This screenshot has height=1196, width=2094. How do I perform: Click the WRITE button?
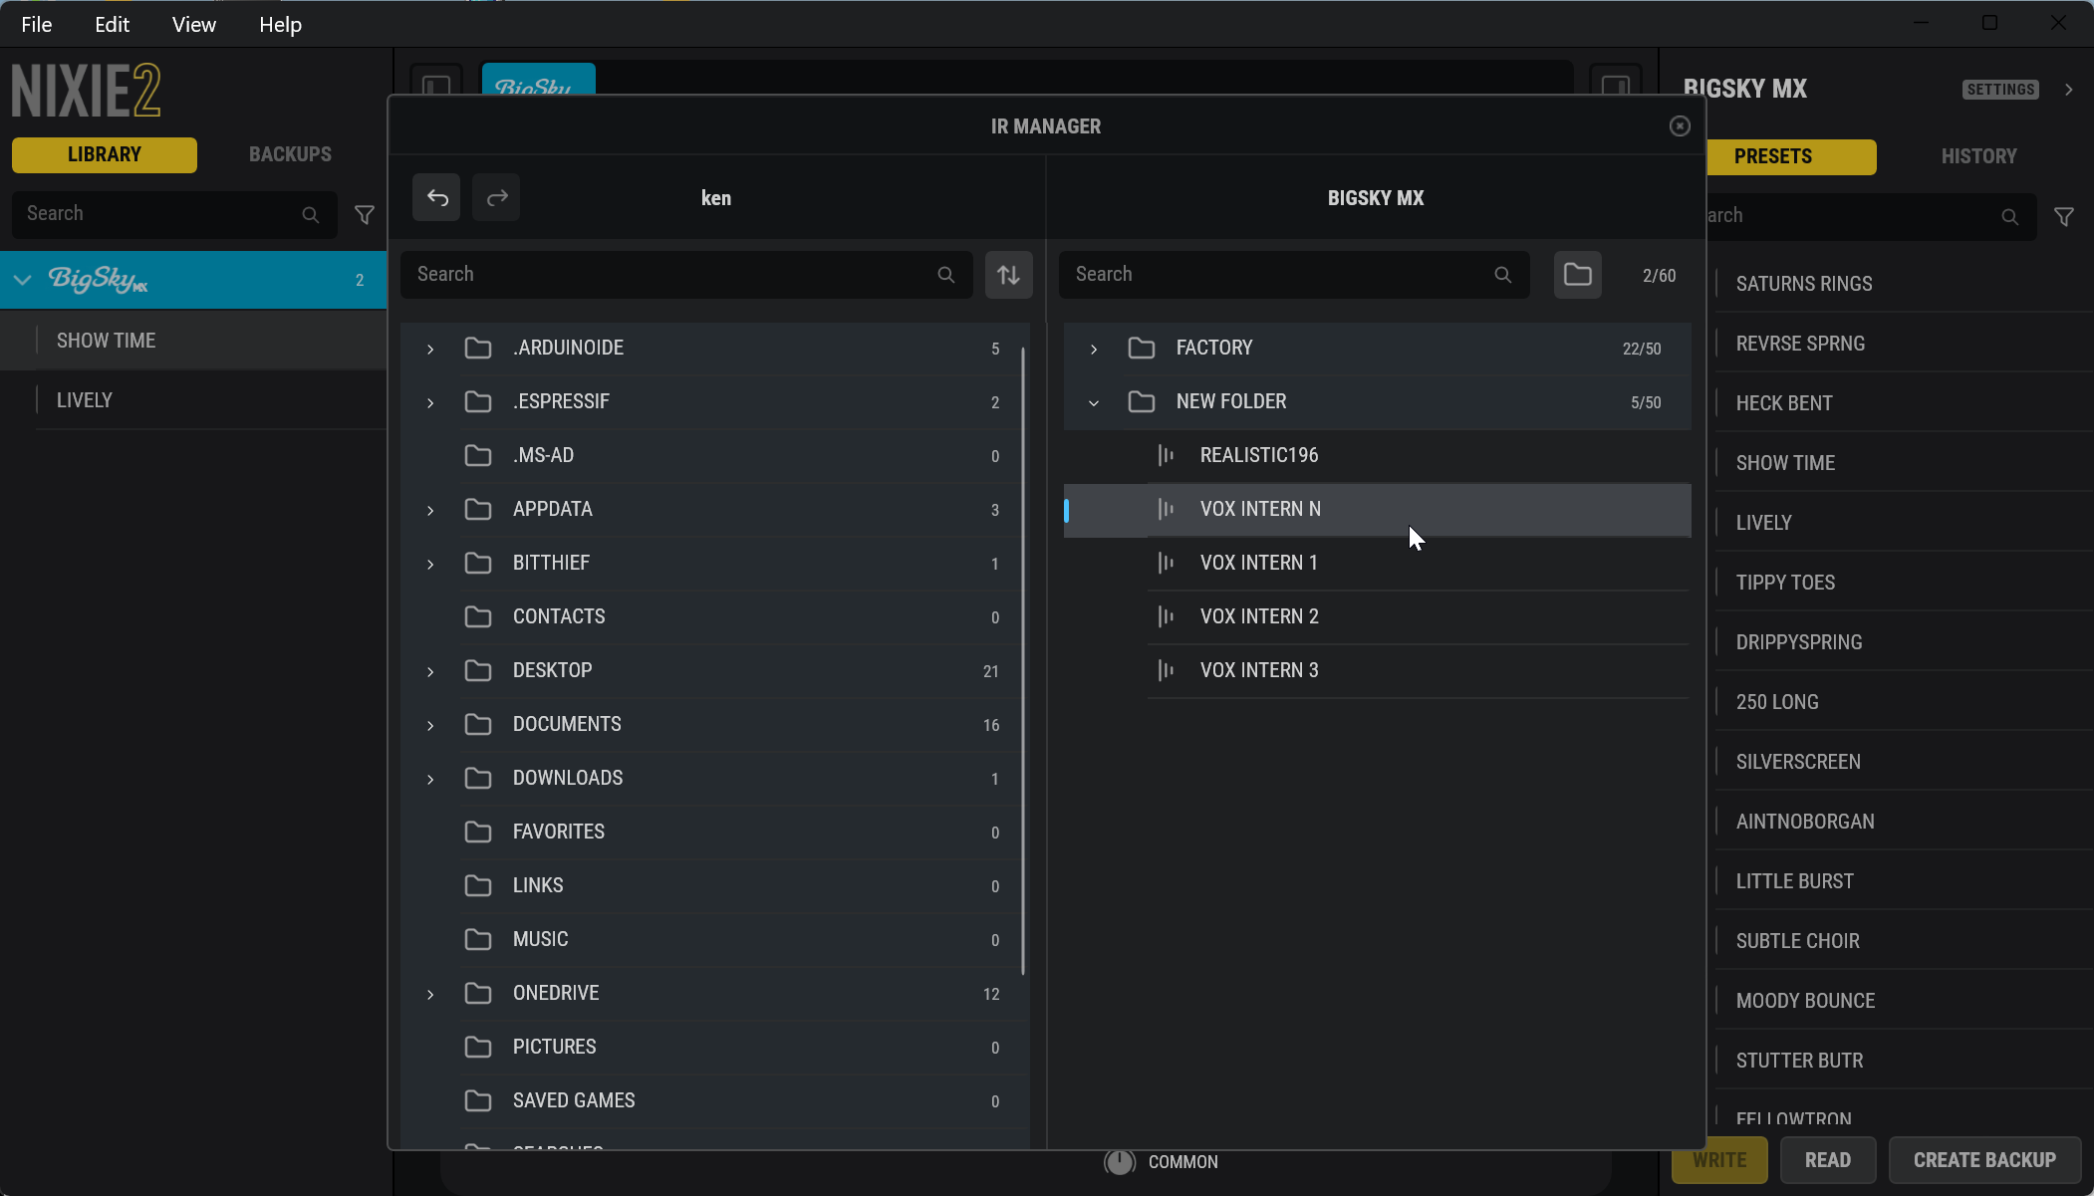click(1720, 1160)
